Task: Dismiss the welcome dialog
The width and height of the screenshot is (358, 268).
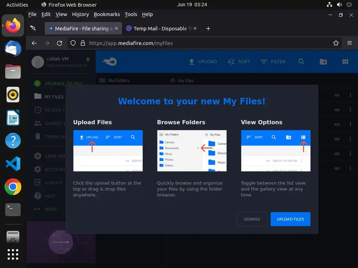Action: point(252,219)
